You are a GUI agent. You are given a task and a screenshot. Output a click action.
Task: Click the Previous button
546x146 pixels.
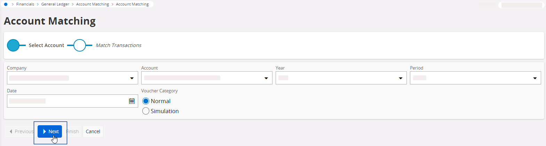coord(21,131)
